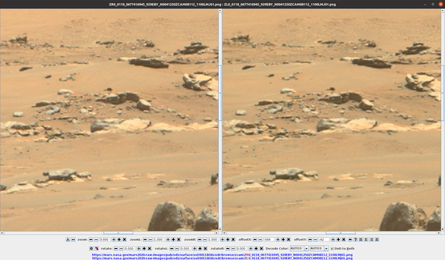Click the bold minus button for zoom
This screenshot has height=260, width=445.
click(x=91, y=240)
